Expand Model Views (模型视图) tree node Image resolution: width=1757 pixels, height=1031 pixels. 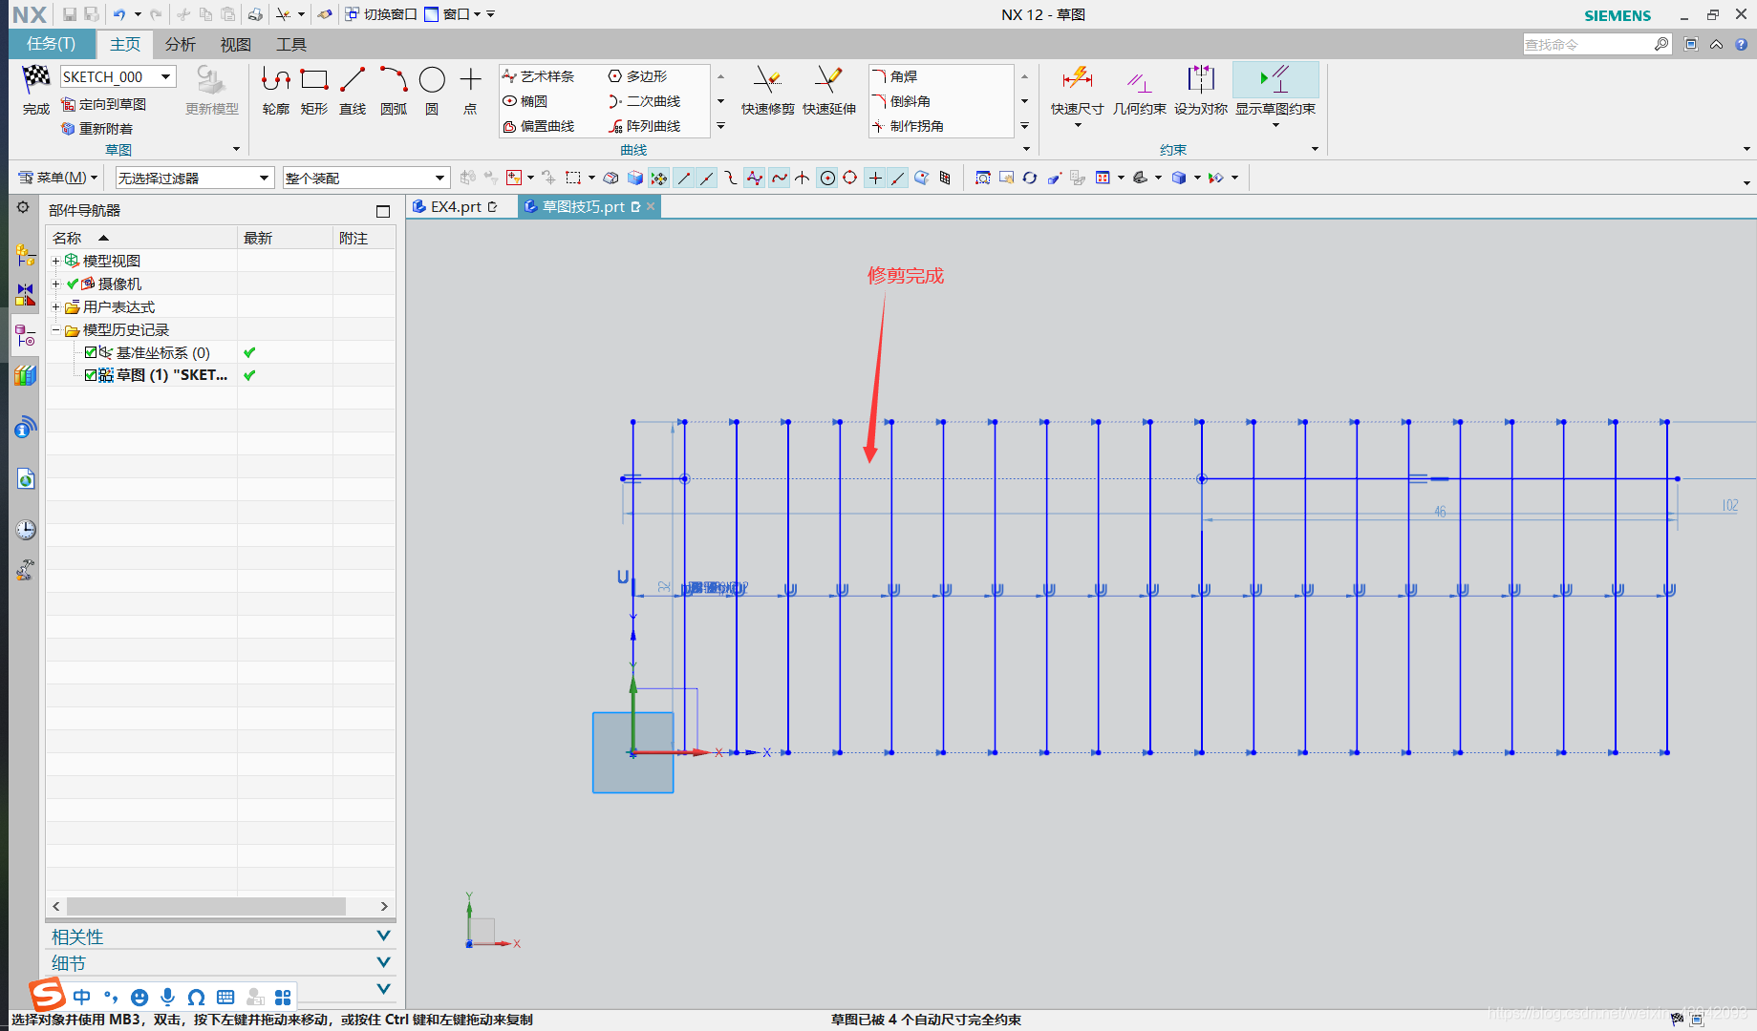[55, 261]
